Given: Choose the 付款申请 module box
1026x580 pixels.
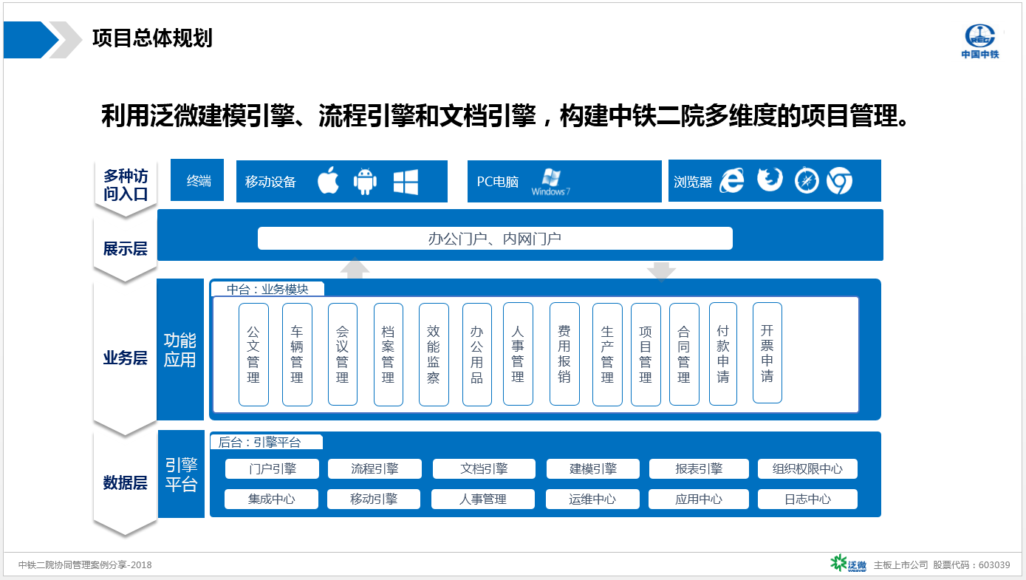Looking at the screenshot, I should click(723, 354).
